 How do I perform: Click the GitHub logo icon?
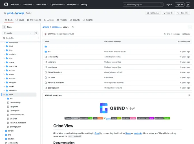[6, 4]
